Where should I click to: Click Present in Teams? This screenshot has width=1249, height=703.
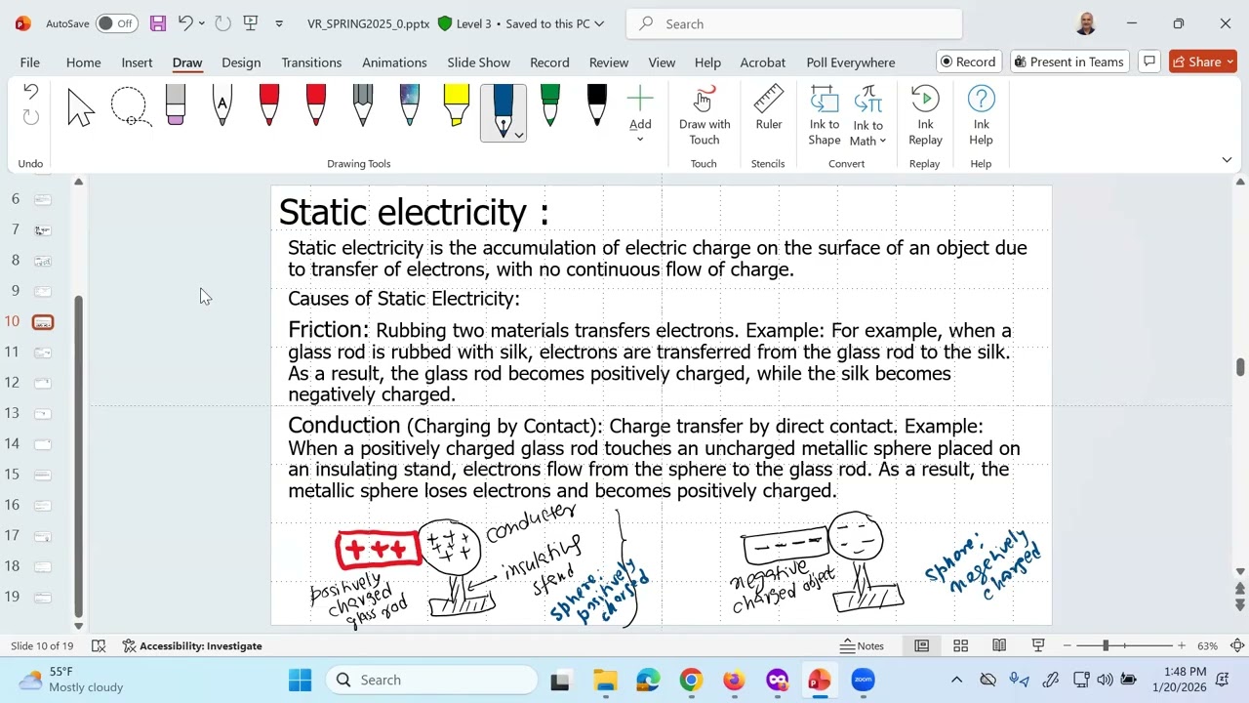(1069, 62)
